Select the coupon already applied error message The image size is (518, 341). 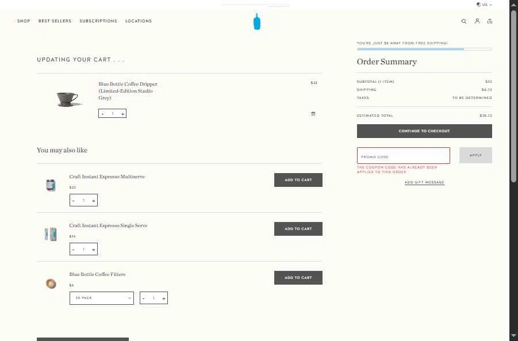397,170
